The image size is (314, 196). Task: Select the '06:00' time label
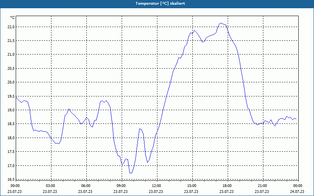[x=85, y=186]
